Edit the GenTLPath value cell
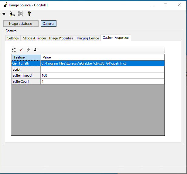The image size is (187, 174). point(102,63)
